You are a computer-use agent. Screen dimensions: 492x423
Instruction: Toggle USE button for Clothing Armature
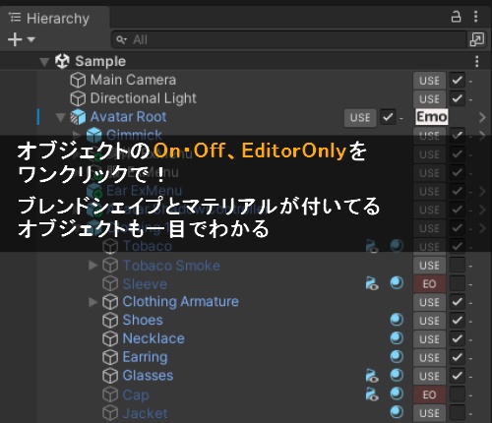[429, 302]
